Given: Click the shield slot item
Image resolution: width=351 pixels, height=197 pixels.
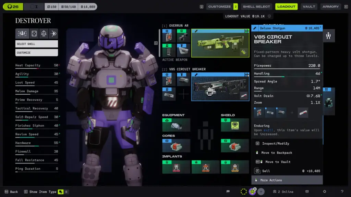Looking at the screenshot, I should pos(235,125).
